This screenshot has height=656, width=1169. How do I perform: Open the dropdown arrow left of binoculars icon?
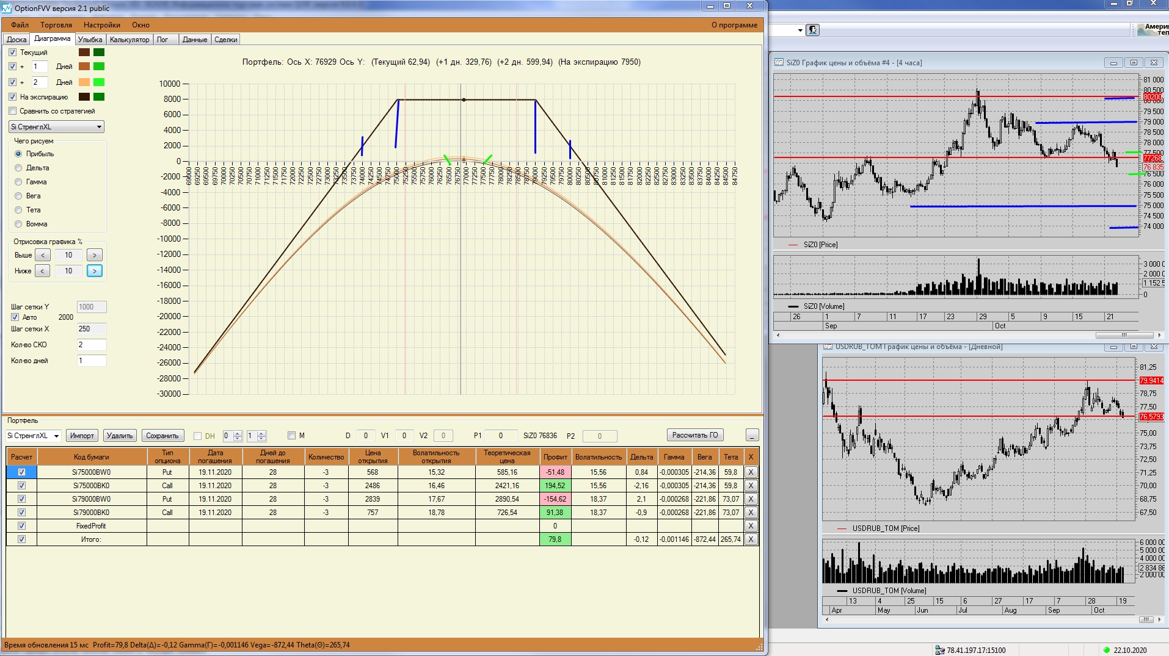tap(799, 30)
